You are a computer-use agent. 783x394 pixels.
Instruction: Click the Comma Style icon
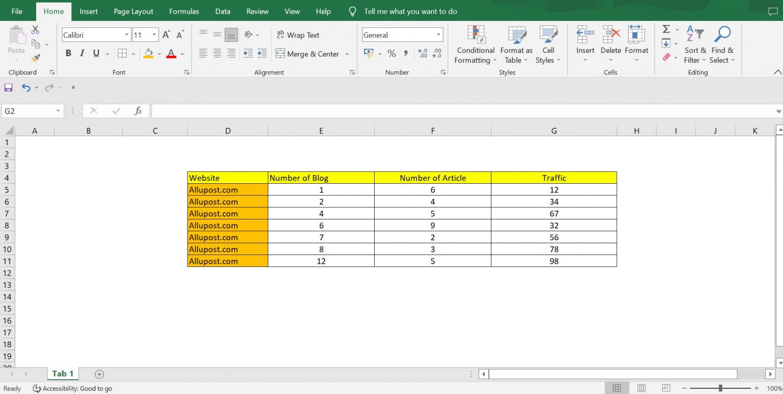click(406, 53)
